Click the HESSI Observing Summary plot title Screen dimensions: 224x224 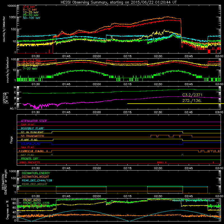coord(119,3)
